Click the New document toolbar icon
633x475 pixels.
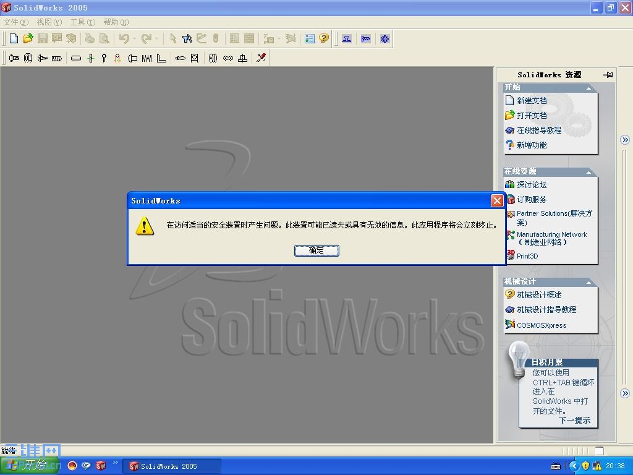pyautogui.click(x=14, y=38)
